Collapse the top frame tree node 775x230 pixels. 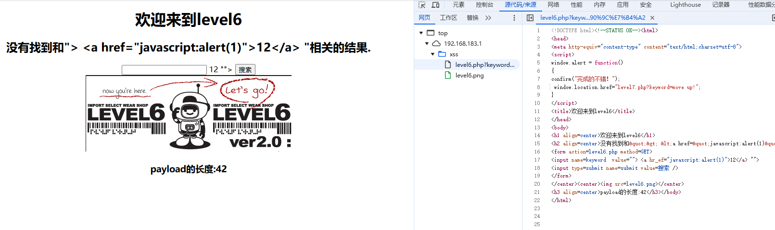[x=421, y=33]
